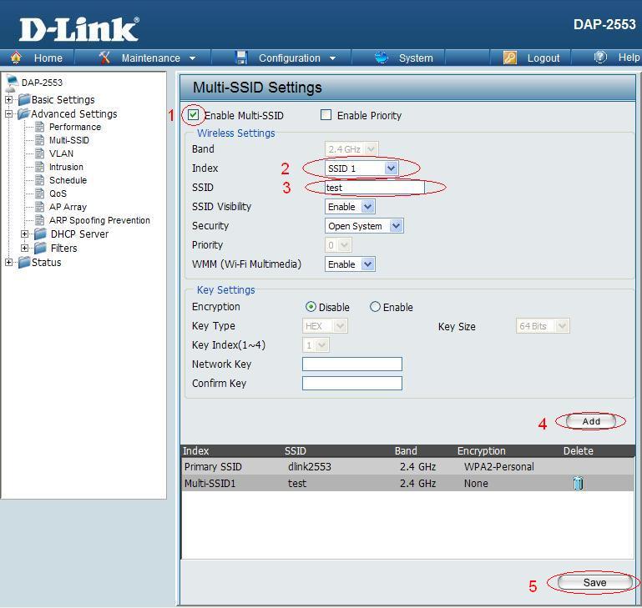Screen dimensions: 642x608
Task: Expand the Status tree node
Action: point(9,263)
